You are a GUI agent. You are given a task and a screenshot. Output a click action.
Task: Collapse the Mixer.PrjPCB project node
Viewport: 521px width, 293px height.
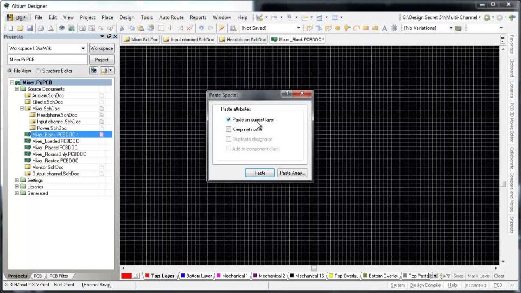[x=12, y=82]
